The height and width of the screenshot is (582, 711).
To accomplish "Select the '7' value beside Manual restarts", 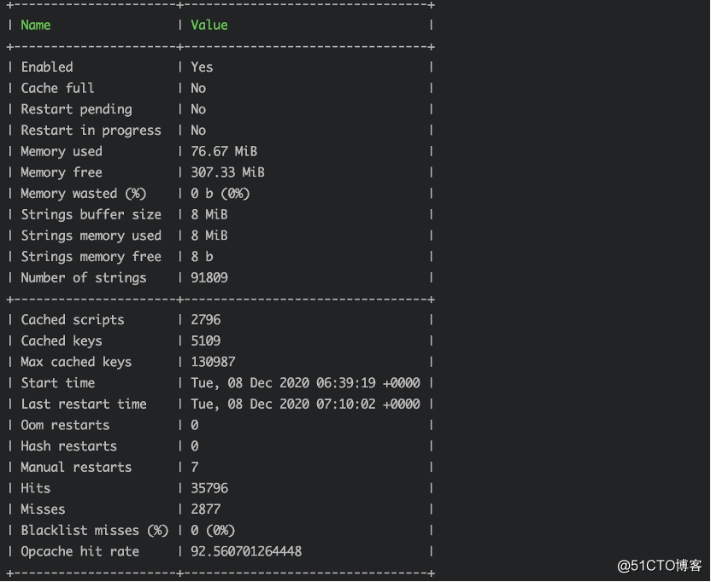I will [x=195, y=468].
